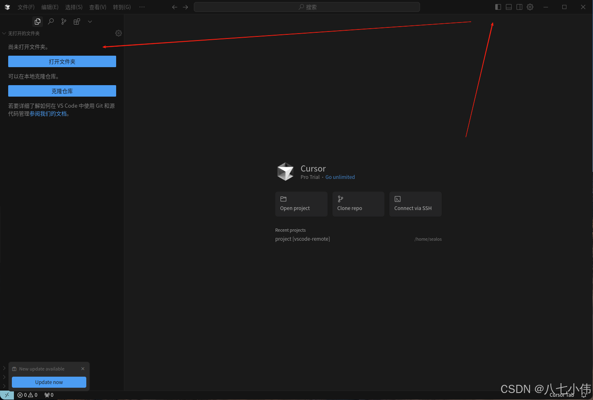Open the Extensions view icon
The width and height of the screenshot is (593, 400).
point(77,21)
